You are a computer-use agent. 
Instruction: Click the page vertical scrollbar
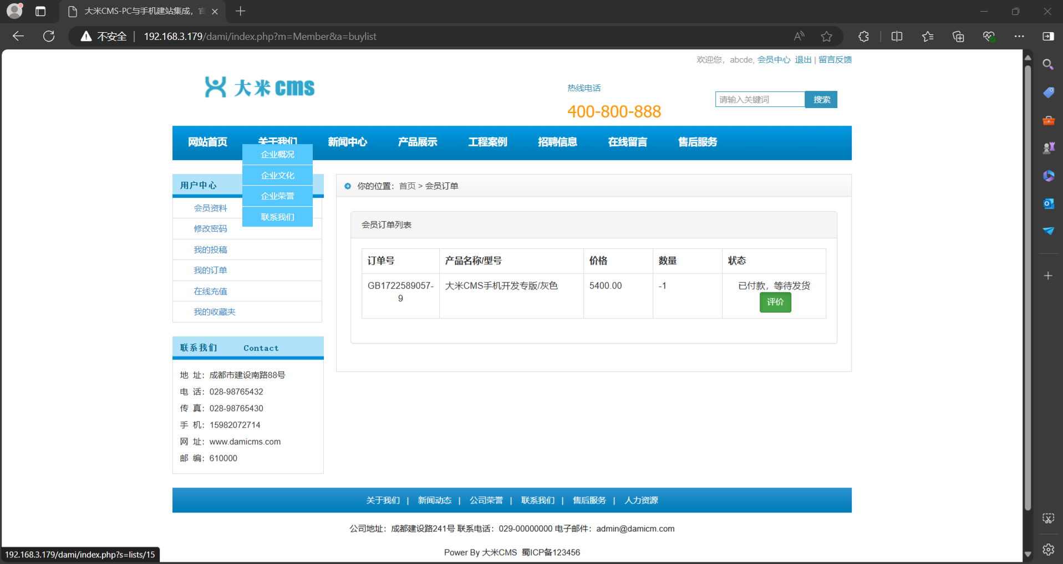[1028, 288]
